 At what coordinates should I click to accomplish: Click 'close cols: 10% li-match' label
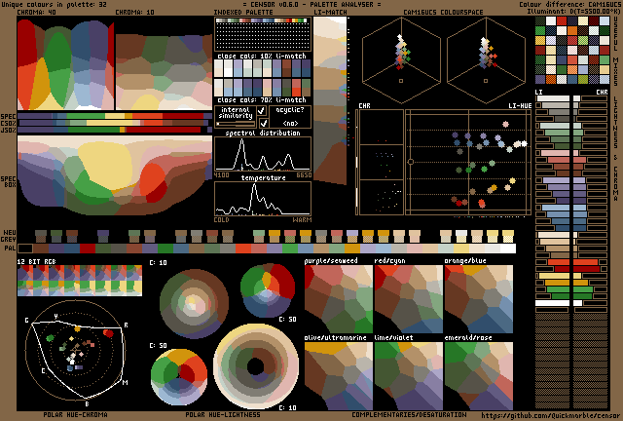(x=262, y=56)
